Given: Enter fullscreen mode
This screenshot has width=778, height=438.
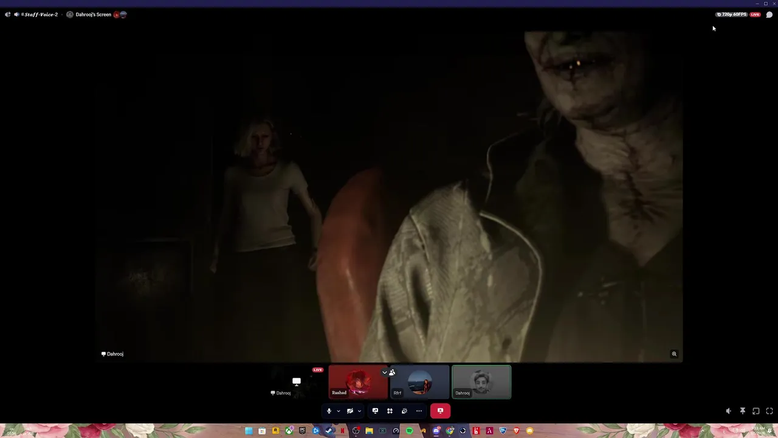Looking at the screenshot, I should pyautogui.click(x=769, y=411).
